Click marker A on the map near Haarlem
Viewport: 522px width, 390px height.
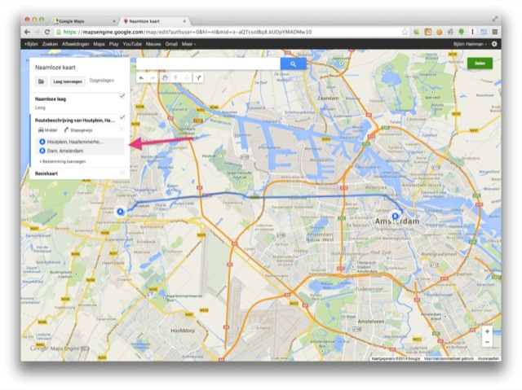[121, 212]
